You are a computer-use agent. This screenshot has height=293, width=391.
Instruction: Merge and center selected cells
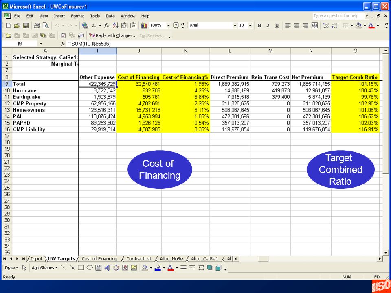(315, 25)
